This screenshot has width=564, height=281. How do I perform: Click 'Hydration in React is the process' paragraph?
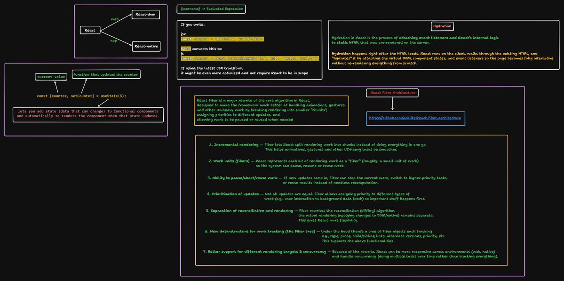pyautogui.click(x=415, y=40)
